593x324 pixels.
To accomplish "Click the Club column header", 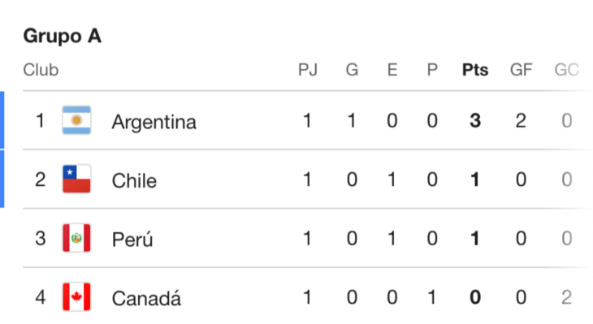I will pos(41,70).
